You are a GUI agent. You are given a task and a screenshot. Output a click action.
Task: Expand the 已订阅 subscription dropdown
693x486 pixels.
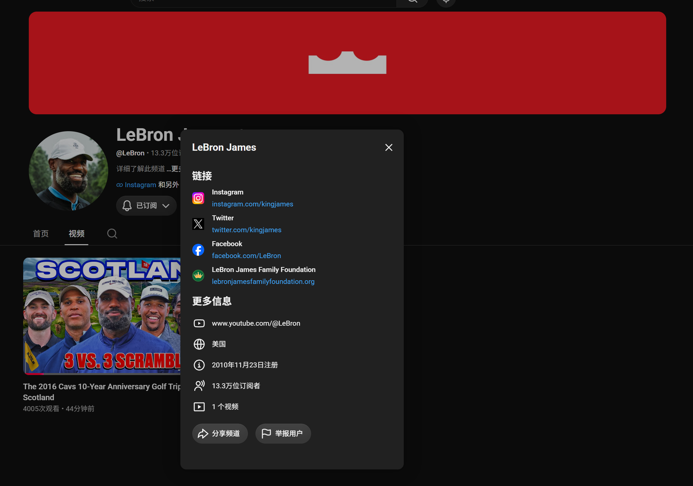(x=166, y=206)
